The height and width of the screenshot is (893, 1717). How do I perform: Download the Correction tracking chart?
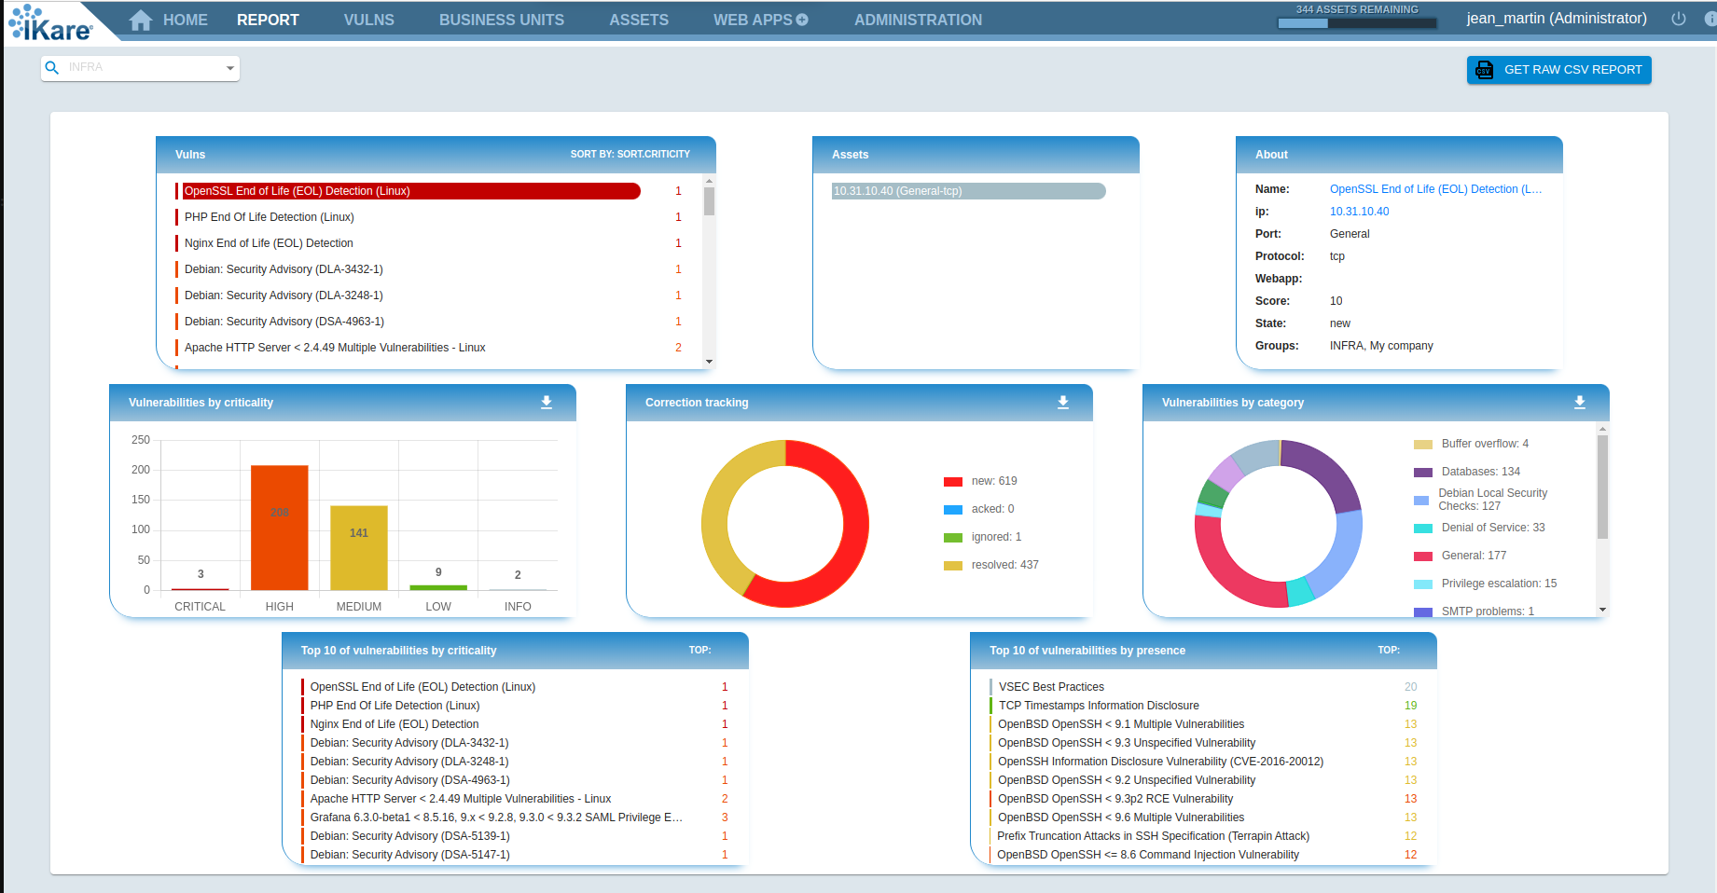[1063, 403]
